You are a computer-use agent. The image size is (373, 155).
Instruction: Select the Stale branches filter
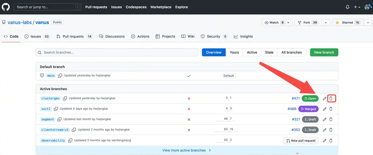(x=269, y=52)
